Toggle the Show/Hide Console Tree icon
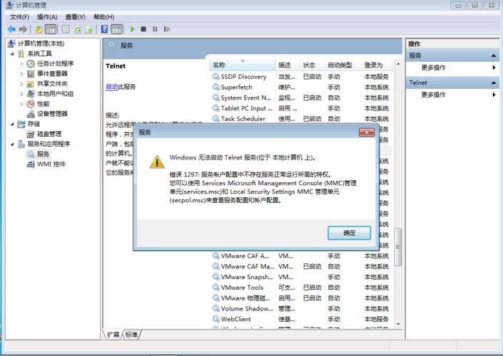This screenshot has height=356, width=503. (51, 29)
